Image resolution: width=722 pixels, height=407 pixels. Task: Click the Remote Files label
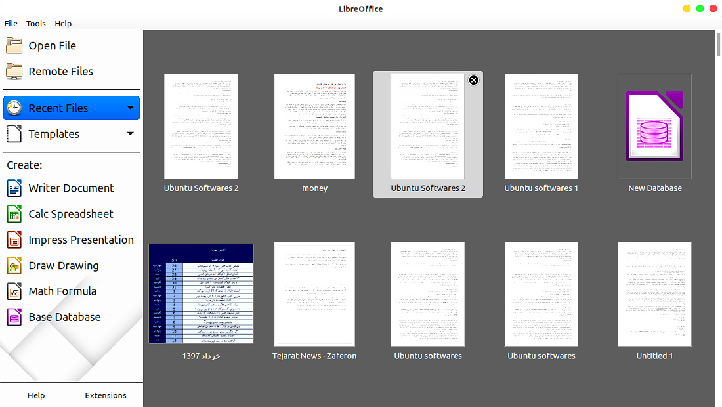(x=61, y=72)
